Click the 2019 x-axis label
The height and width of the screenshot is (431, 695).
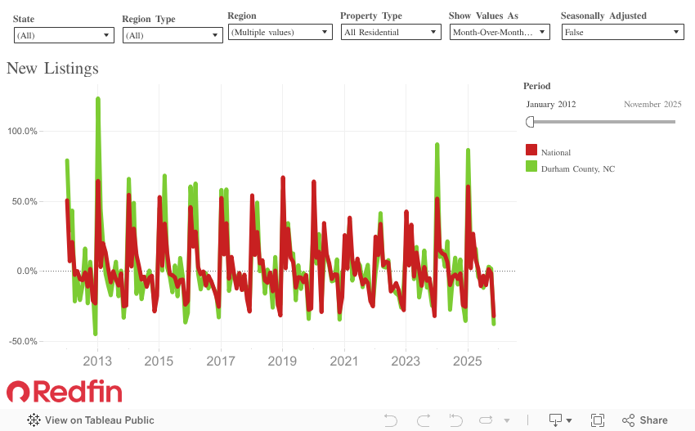[282, 361]
